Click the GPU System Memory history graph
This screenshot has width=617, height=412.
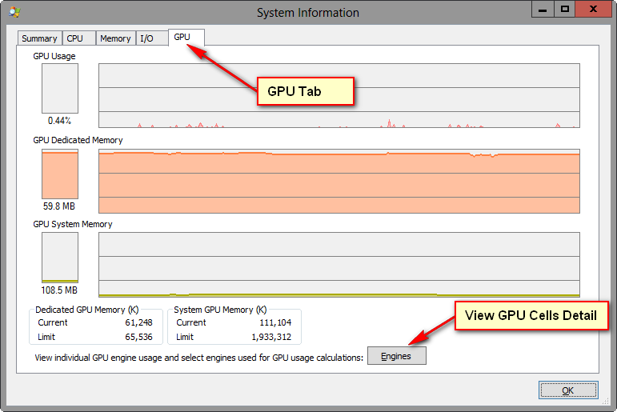[339, 265]
